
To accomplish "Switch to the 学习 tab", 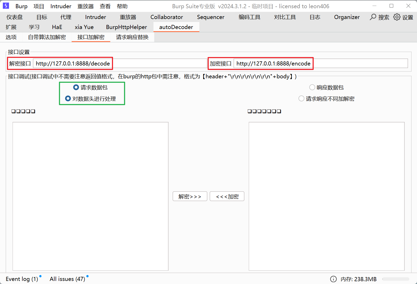I will (x=34, y=27).
